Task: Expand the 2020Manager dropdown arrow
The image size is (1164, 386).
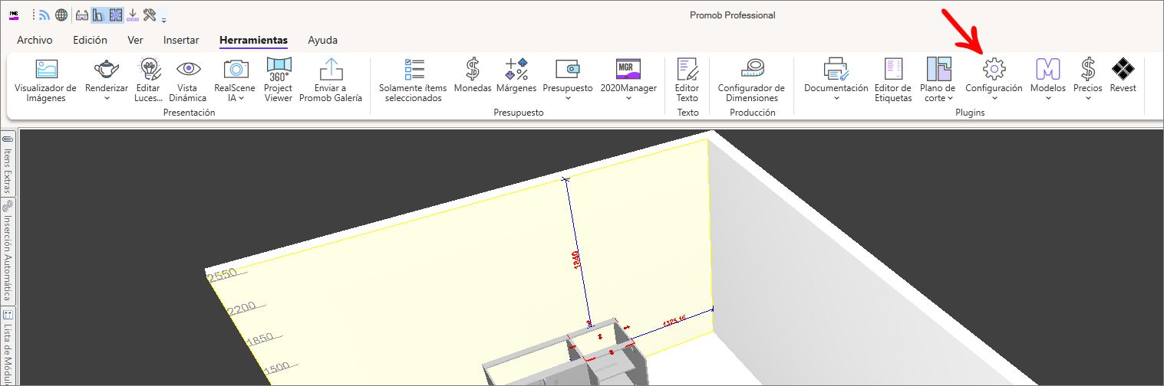Action: 628,98
